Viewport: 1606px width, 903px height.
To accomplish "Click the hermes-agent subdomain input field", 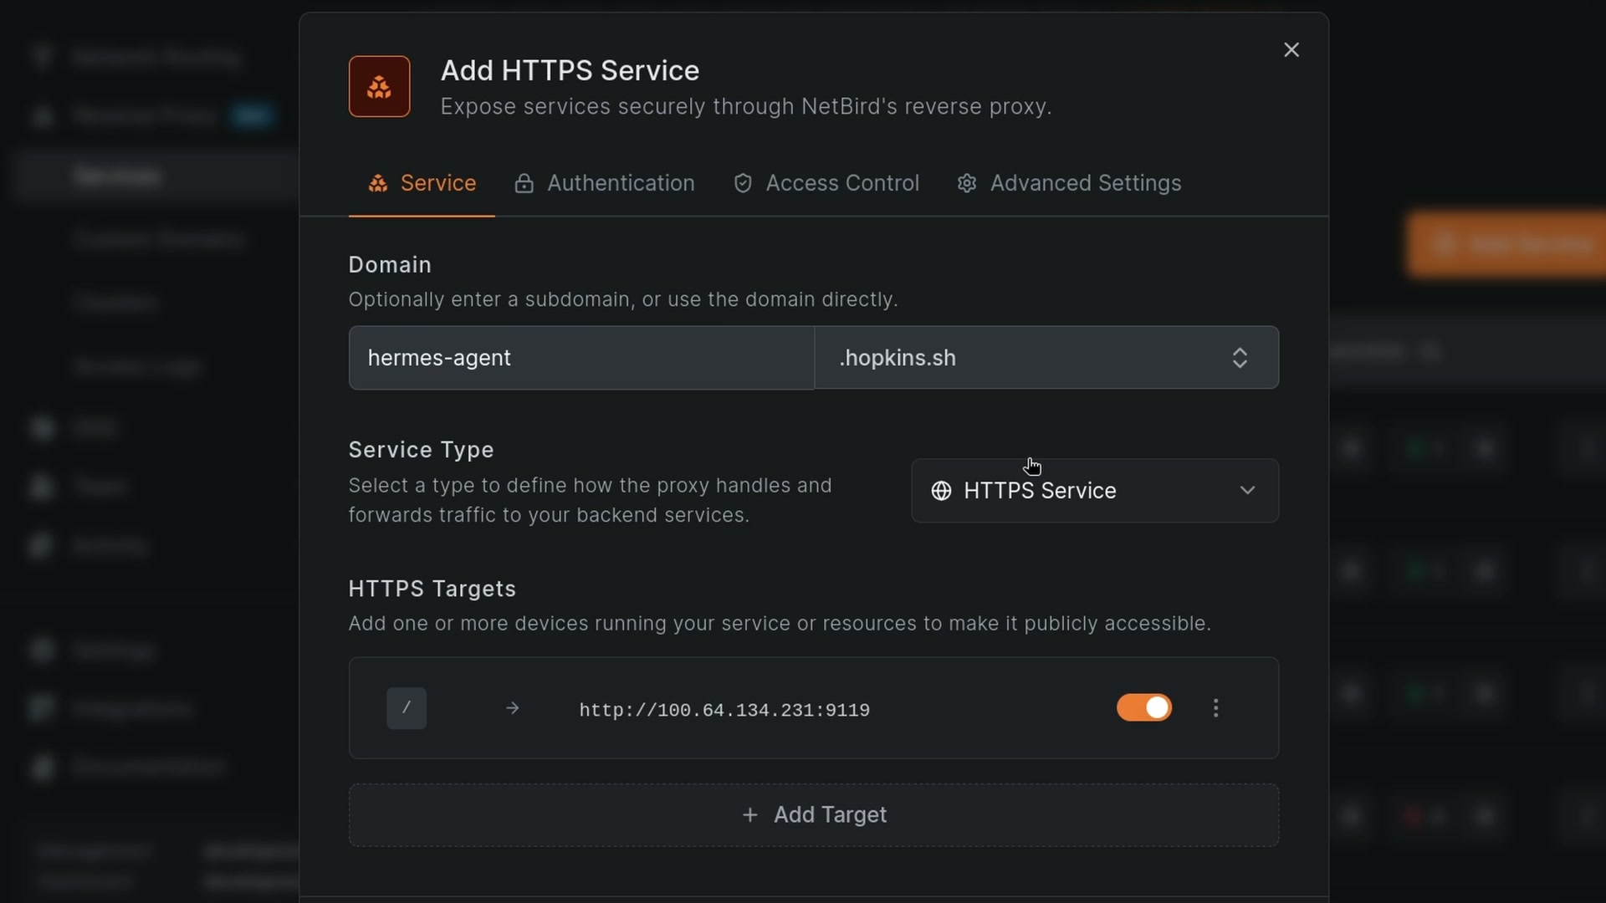I will pos(581,358).
